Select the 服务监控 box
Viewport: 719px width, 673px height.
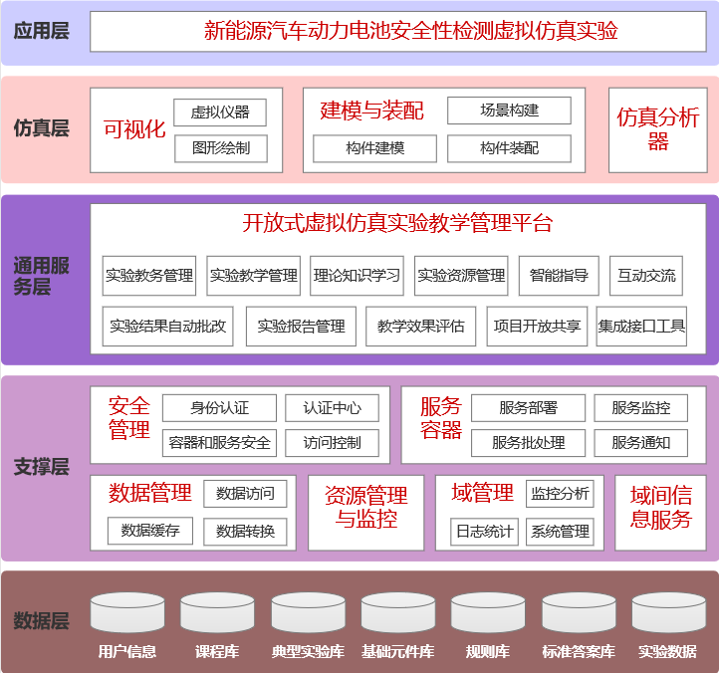point(640,408)
